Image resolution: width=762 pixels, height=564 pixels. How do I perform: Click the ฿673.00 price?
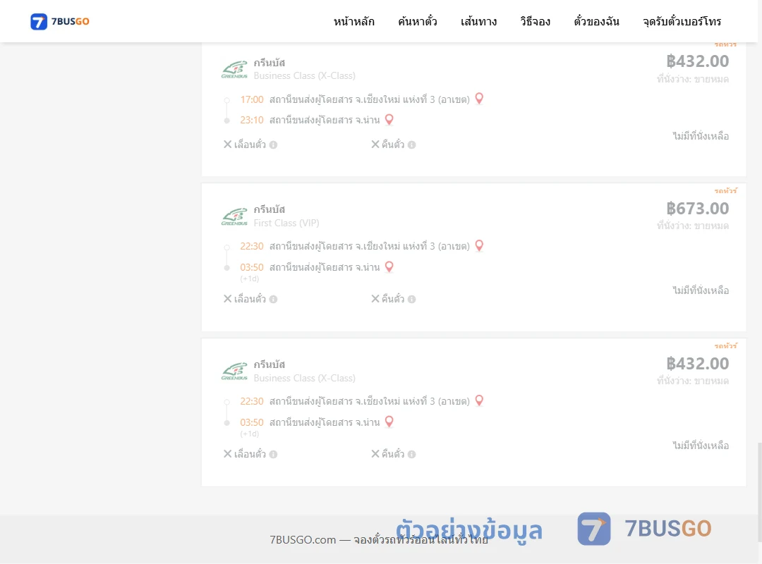[697, 209]
